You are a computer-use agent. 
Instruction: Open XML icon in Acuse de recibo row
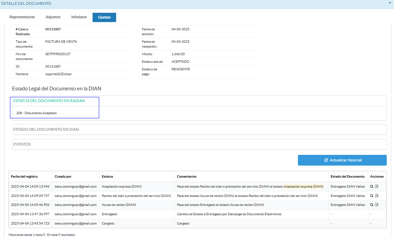[x=377, y=205]
